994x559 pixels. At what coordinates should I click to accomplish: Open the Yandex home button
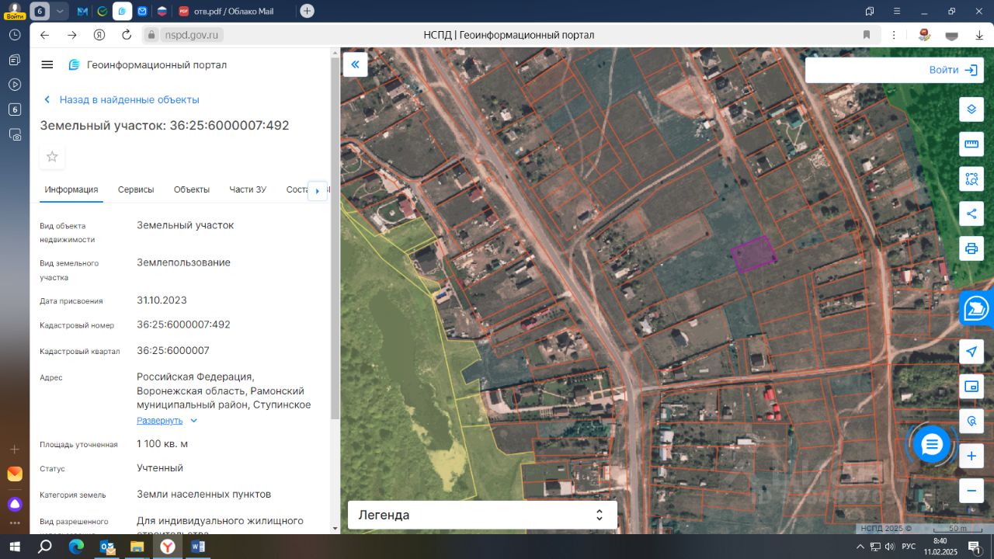[99, 35]
